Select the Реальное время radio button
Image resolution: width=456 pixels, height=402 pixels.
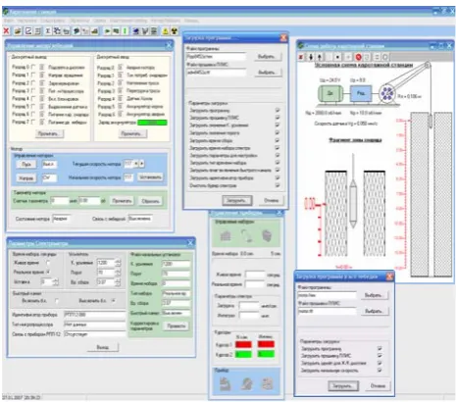tap(48, 272)
